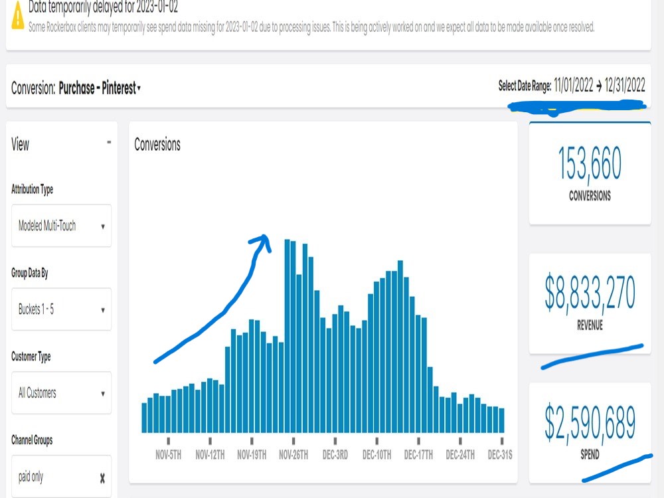
Task: Click the tallest conversions bar near Nov 25
Action: 287,336
